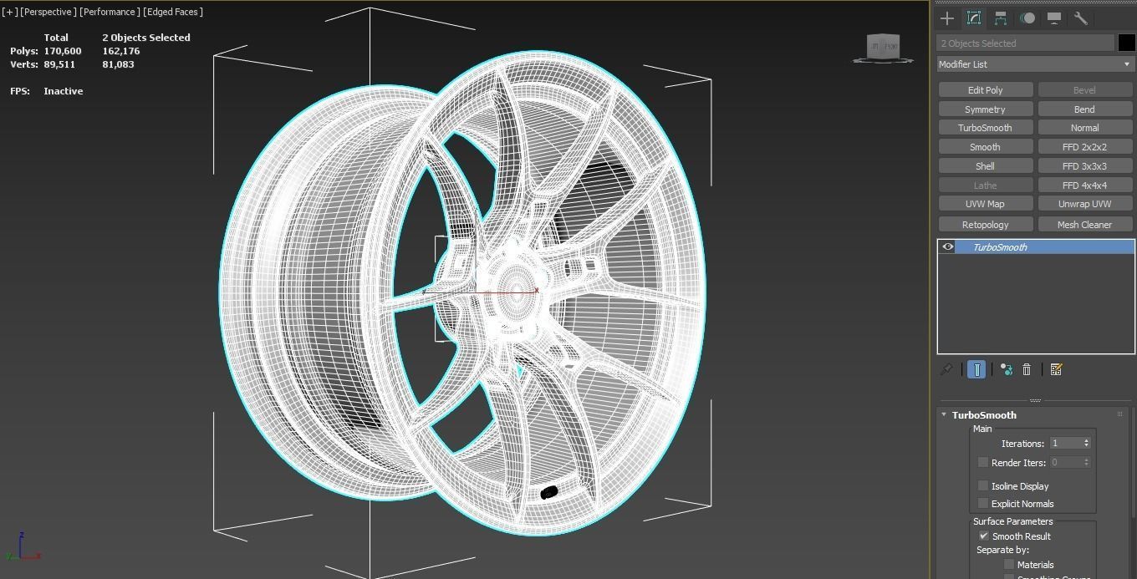Viewport: 1137px width, 579px height.
Task: Open the black object color swatch
Action: tap(1126, 43)
